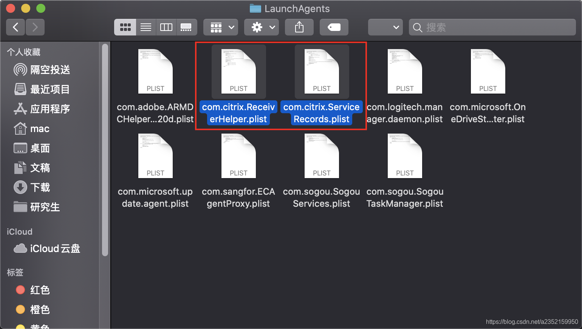Open iCloud Drive in sidebar

click(x=55, y=249)
